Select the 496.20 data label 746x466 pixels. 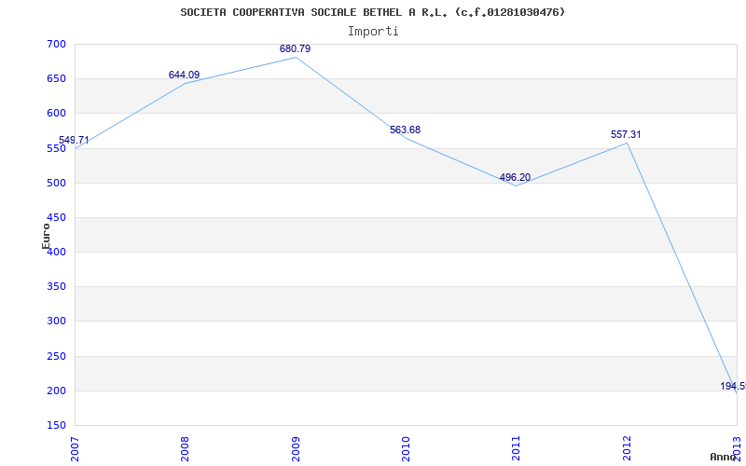point(515,177)
